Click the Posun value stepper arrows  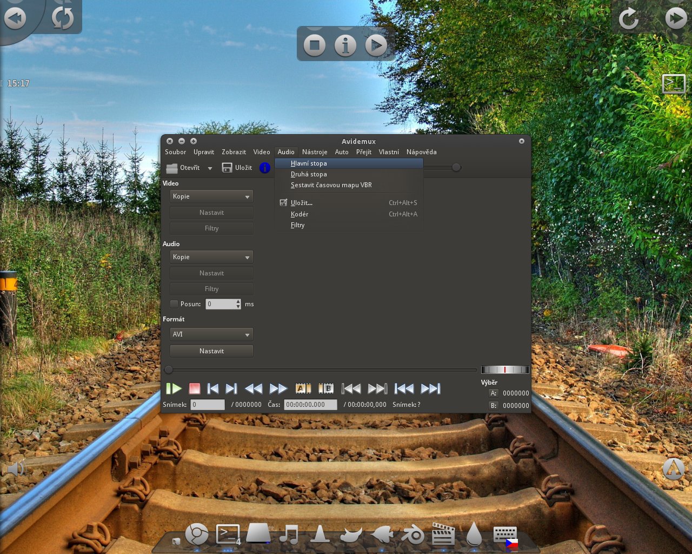[238, 304]
